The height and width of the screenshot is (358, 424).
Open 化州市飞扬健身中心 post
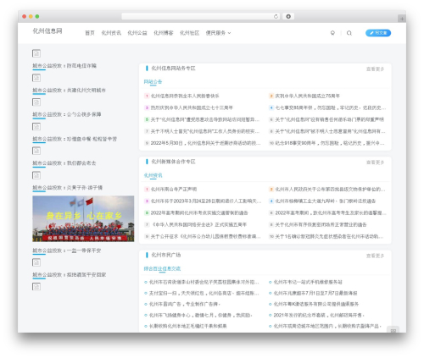[201, 316]
